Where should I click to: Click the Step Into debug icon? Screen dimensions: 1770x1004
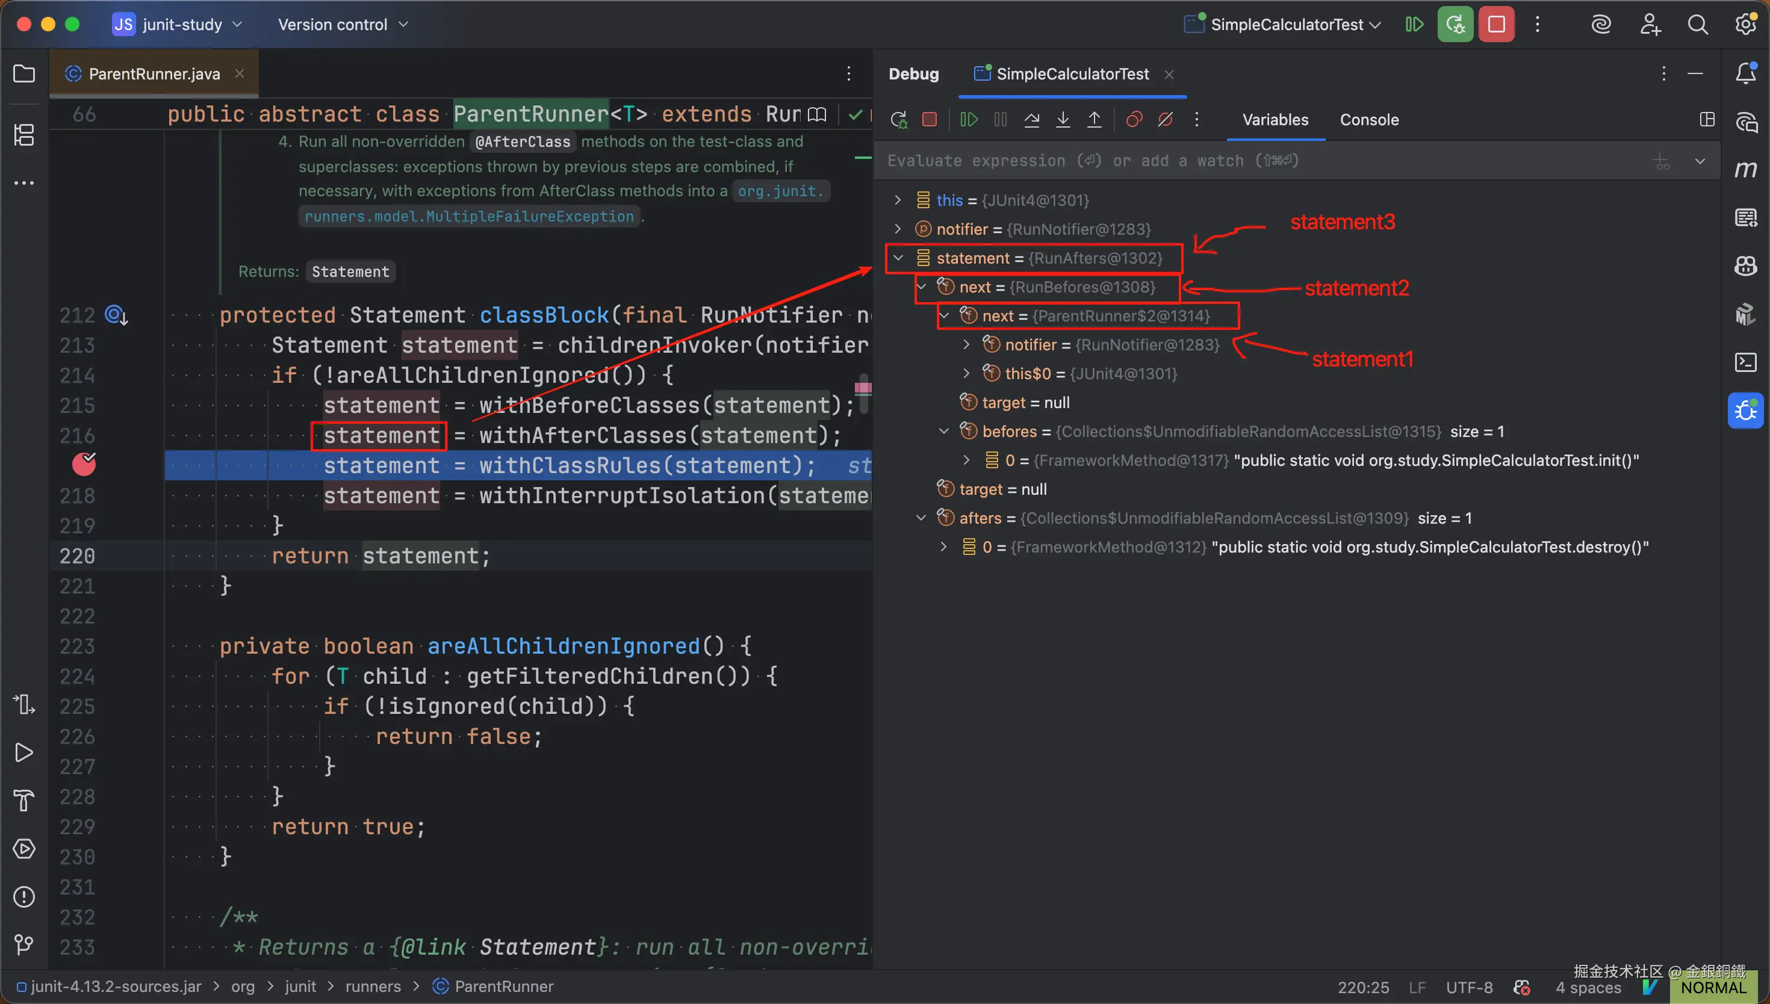tap(1063, 120)
